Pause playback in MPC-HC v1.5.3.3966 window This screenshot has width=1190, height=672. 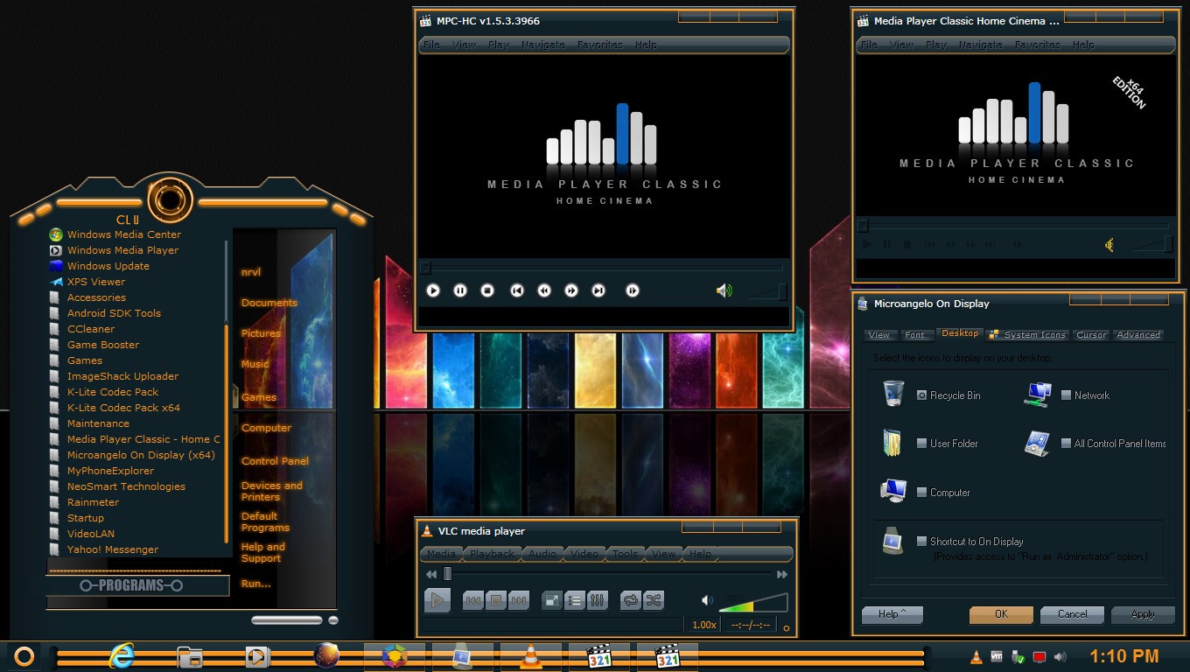(x=460, y=290)
